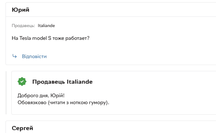Click the Обовязково reply sentence

tap(63, 103)
